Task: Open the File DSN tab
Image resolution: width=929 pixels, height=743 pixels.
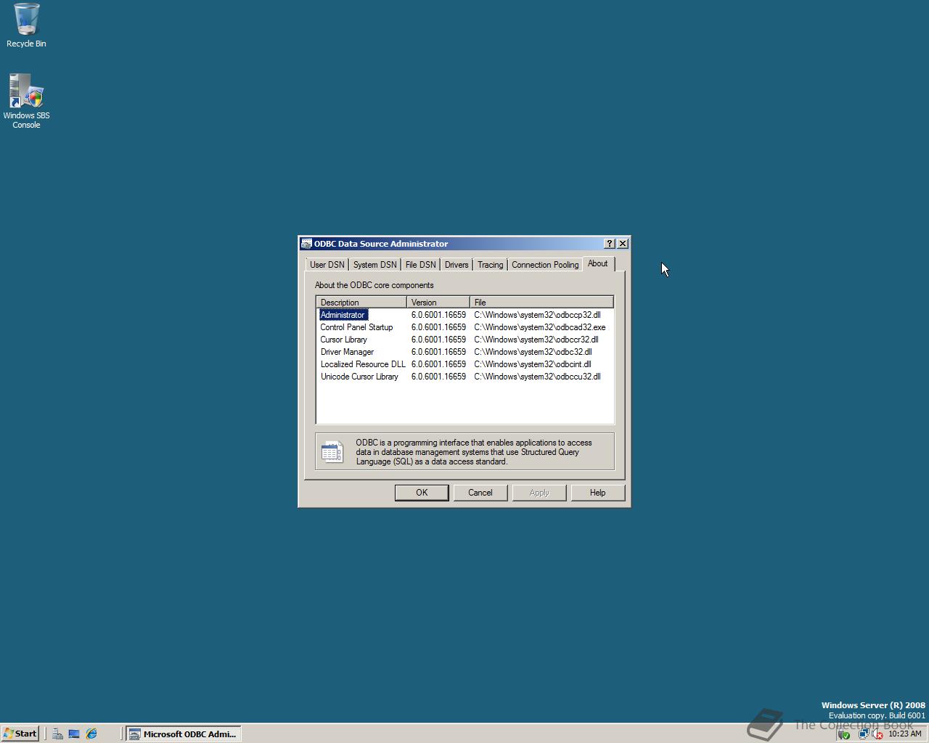Action: (x=421, y=265)
